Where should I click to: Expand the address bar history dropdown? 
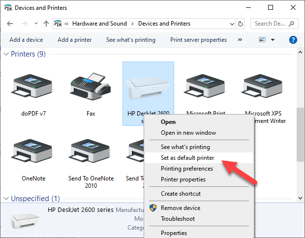click(x=232, y=24)
